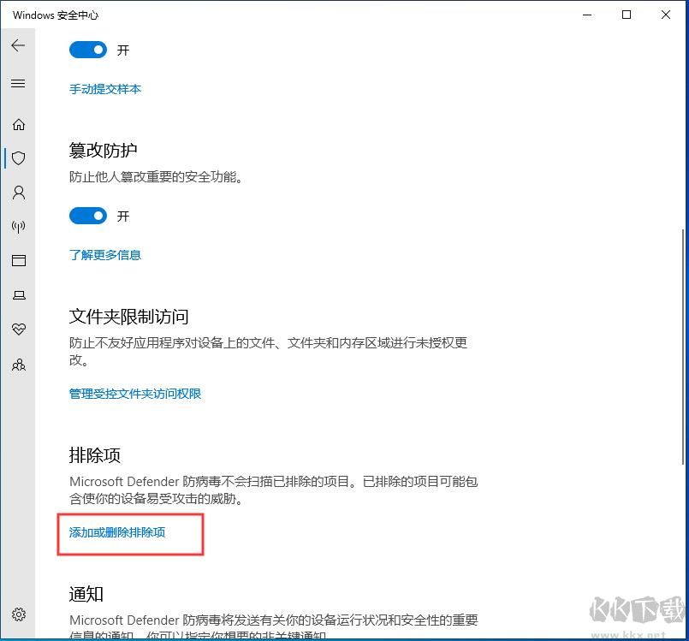Open Home in the Windows Security sidebar
The width and height of the screenshot is (689, 641).
tap(18, 124)
